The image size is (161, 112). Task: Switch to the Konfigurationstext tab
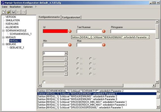pyautogui.click(x=71, y=17)
